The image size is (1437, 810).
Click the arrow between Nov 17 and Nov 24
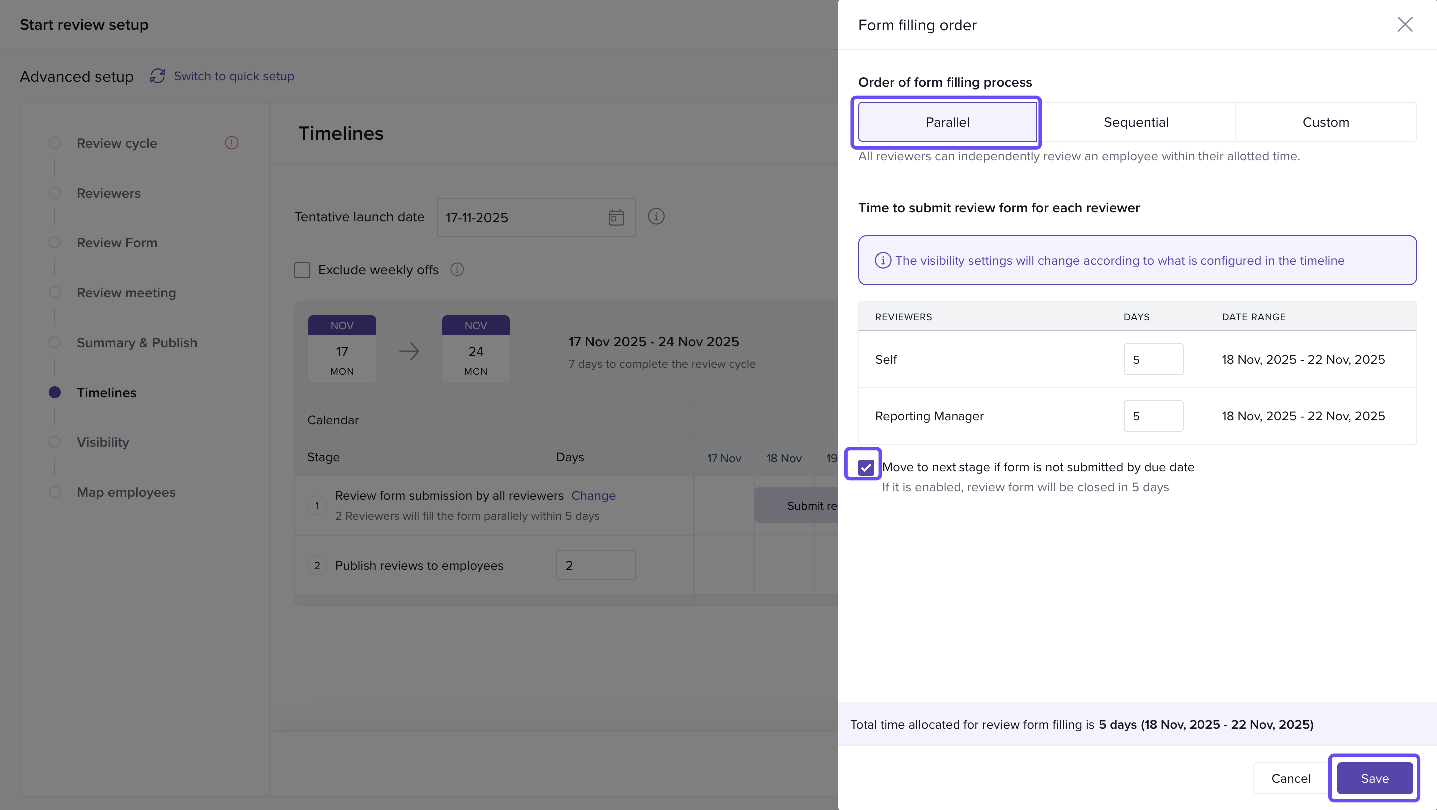[x=409, y=351]
